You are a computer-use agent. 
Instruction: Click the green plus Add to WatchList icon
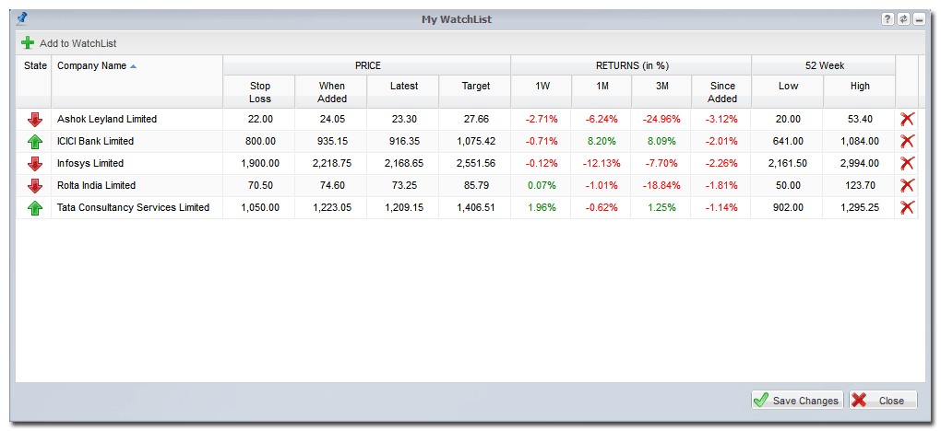[x=28, y=43]
